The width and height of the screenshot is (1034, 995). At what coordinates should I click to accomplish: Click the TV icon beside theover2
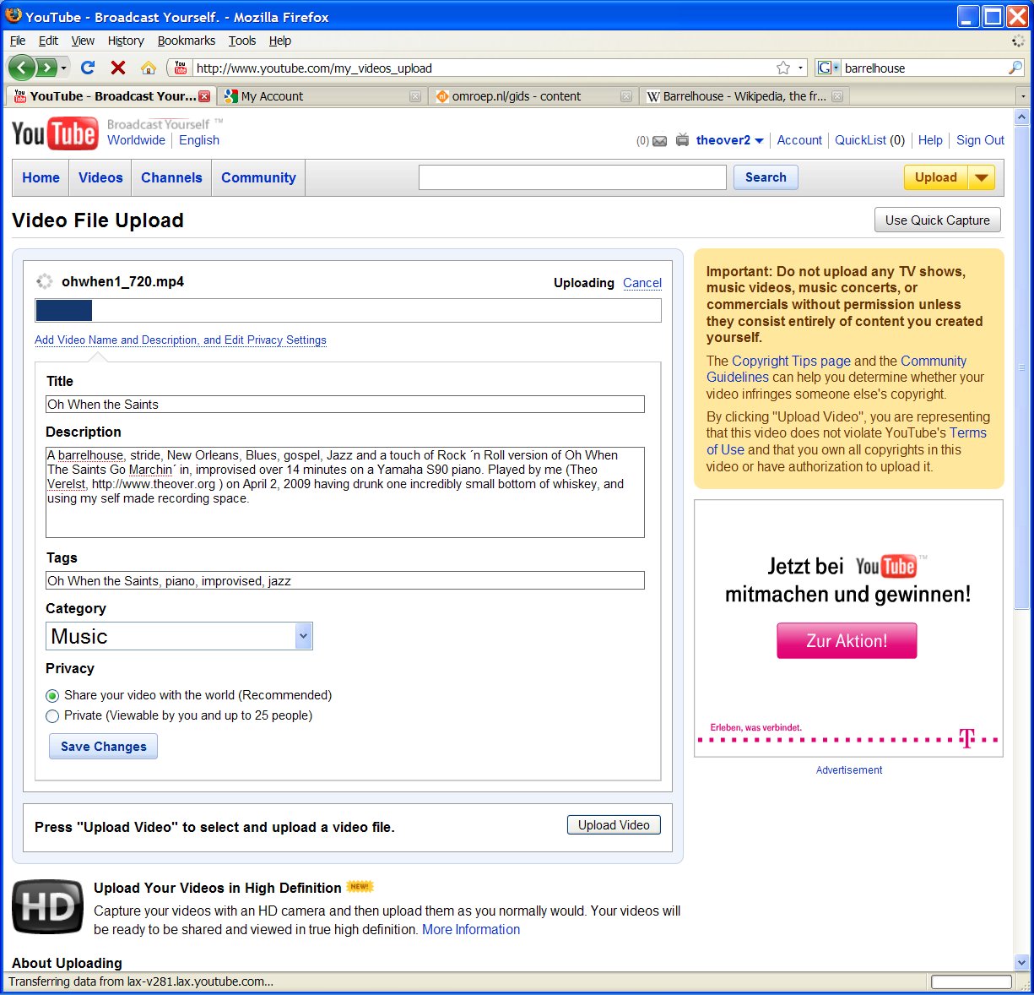tap(683, 140)
